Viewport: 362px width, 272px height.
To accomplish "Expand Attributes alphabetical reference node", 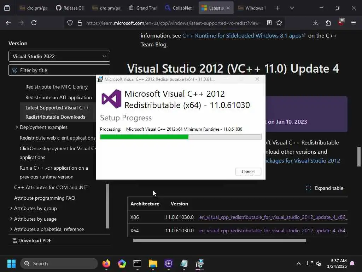I will 11,229.
